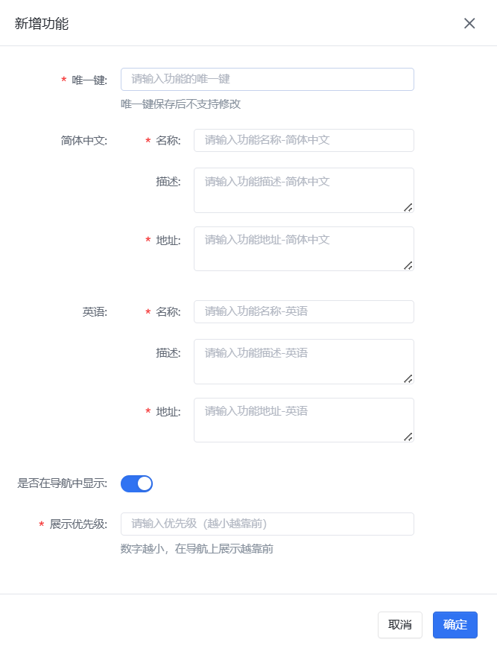Click the 唯一键 field label
This screenshot has width=497, height=654.
[89, 80]
